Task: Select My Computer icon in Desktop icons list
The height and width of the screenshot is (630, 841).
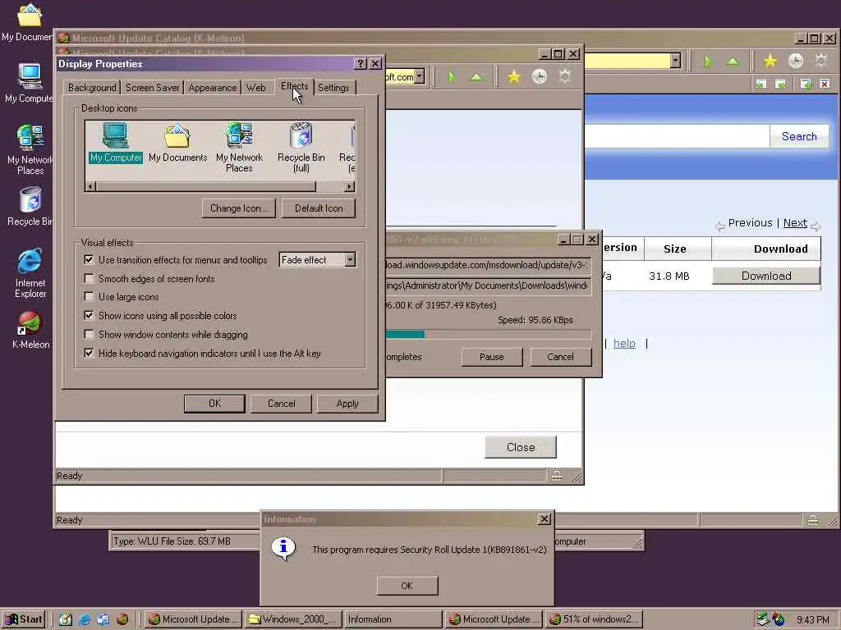Action: [115, 143]
